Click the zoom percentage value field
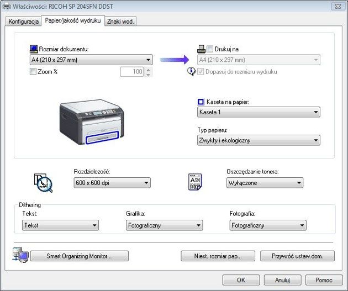Image resolution: width=348 pixels, height=291 pixels. (132, 72)
